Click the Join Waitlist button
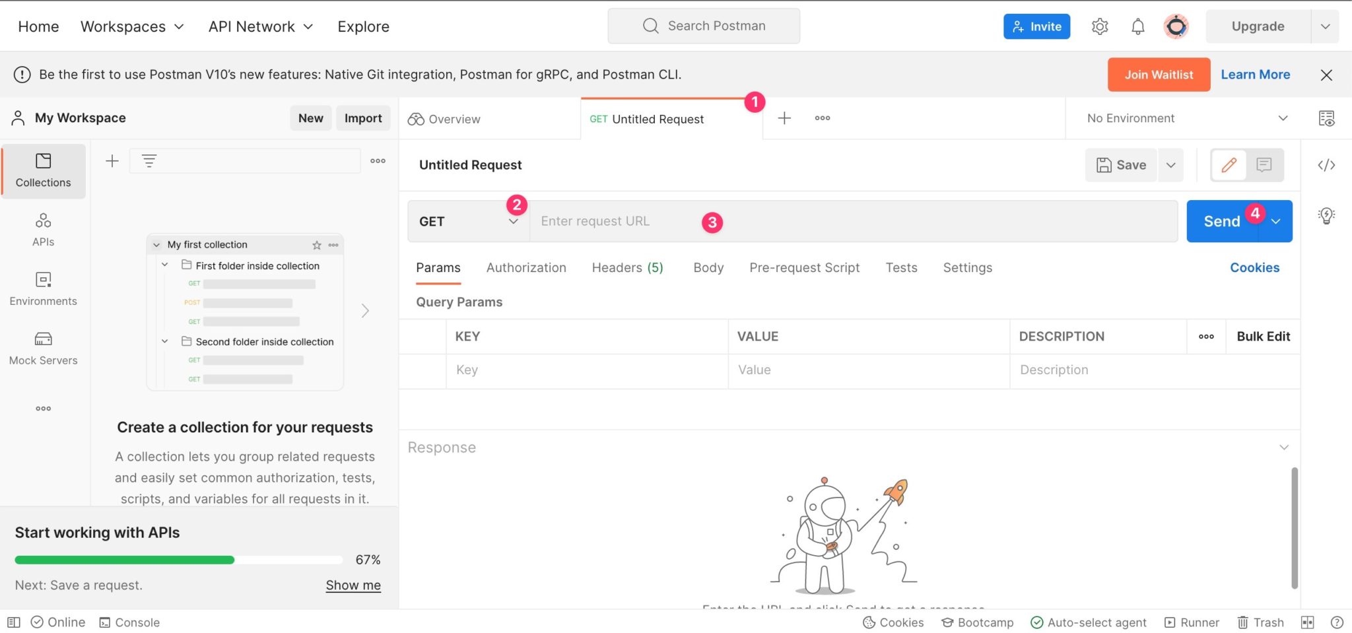The image size is (1352, 633). click(1158, 74)
